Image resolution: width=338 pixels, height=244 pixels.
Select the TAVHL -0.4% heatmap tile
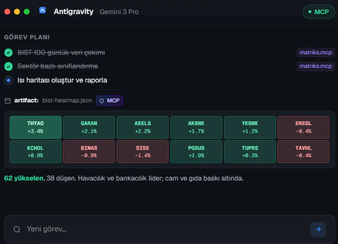[304, 151]
